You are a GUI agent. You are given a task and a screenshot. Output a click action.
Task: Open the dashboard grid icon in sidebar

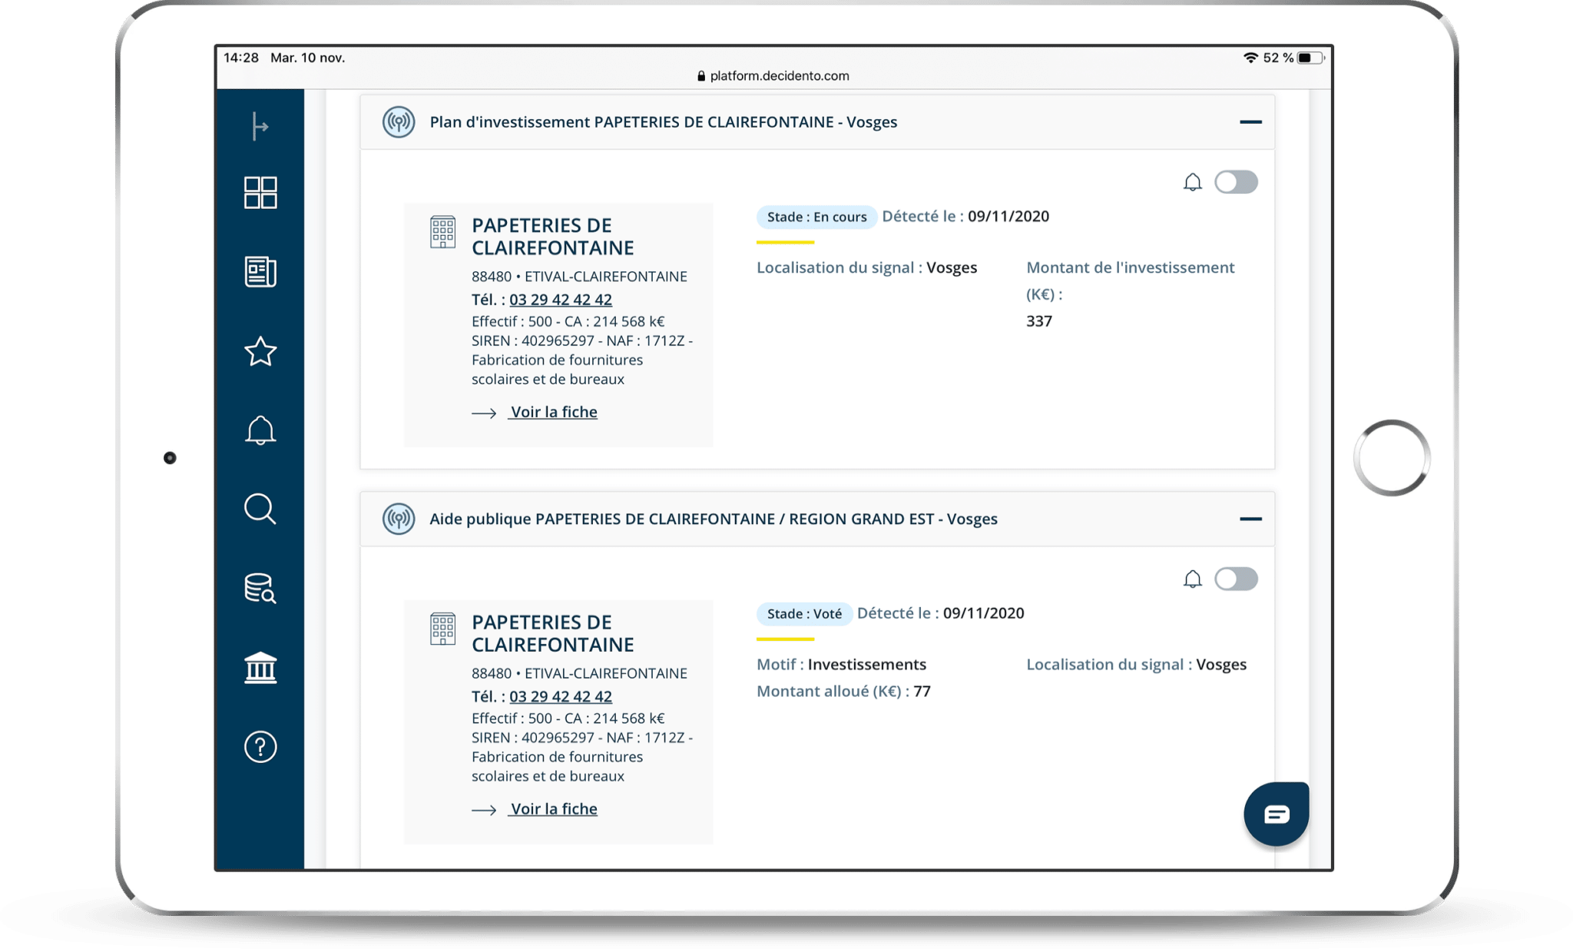click(x=260, y=193)
